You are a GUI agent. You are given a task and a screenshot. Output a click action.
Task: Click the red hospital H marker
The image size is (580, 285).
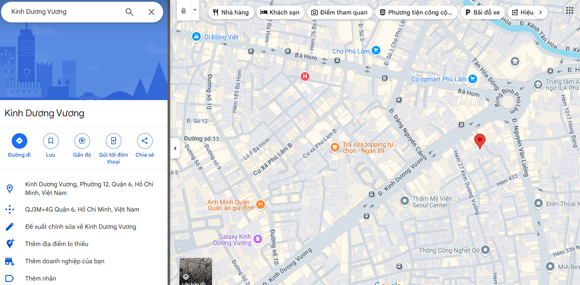point(305,76)
